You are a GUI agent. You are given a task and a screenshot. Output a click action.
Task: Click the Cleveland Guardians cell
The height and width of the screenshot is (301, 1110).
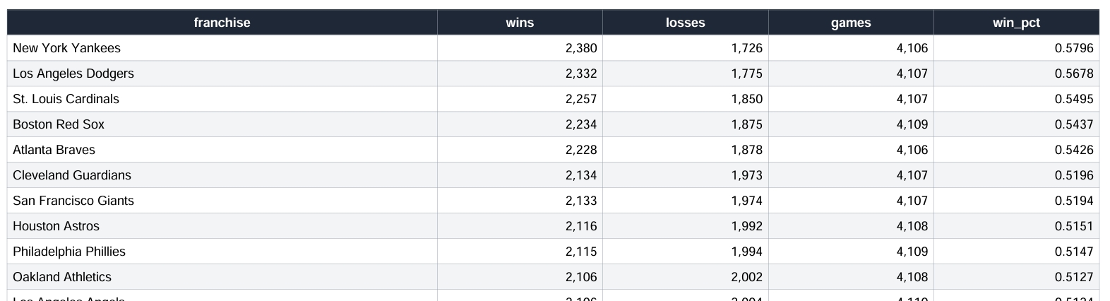(72, 175)
